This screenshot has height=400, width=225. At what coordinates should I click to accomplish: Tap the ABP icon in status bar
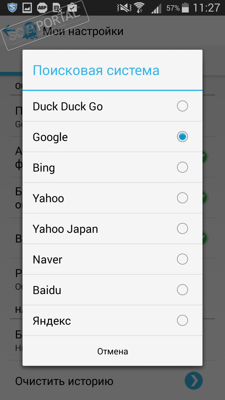[42, 8]
